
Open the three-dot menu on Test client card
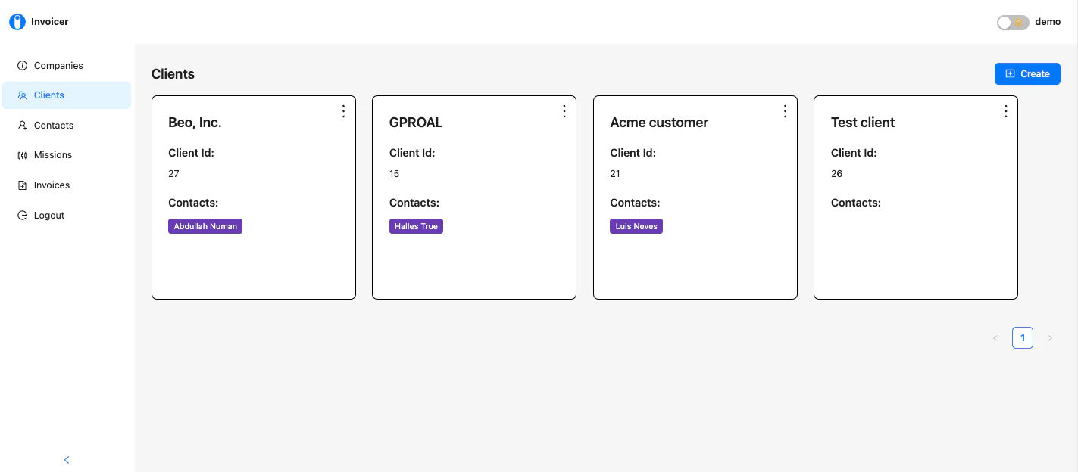pyautogui.click(x=1005, y=110)
